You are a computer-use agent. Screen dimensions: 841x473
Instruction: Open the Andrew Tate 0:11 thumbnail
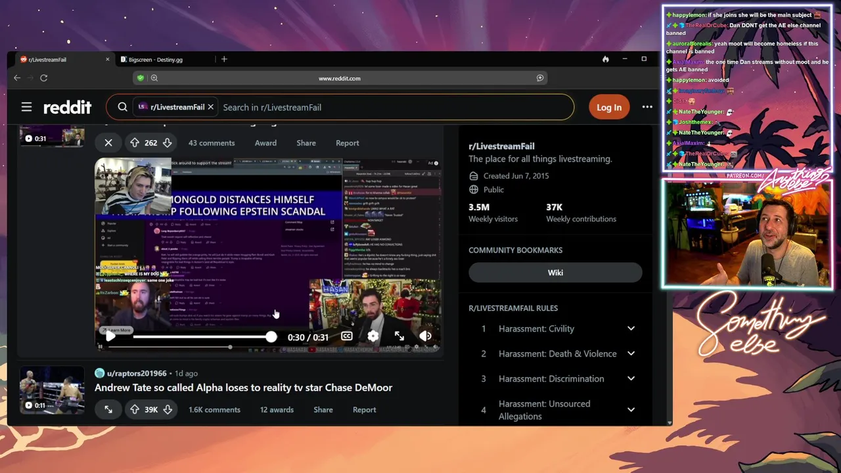pyautogui.click(x=52, y=390)
